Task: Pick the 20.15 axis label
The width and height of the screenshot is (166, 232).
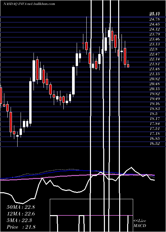Action: point(155,89)
